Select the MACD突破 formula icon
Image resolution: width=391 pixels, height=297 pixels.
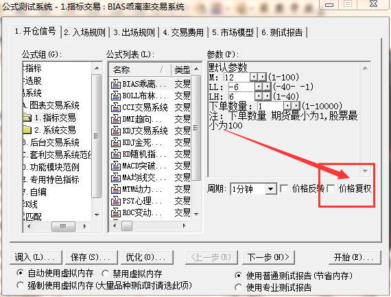pyautogui.click(x=116, y=166)
